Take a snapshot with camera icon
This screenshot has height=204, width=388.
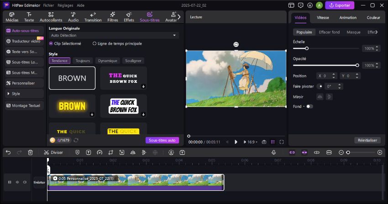coord(264,142)
